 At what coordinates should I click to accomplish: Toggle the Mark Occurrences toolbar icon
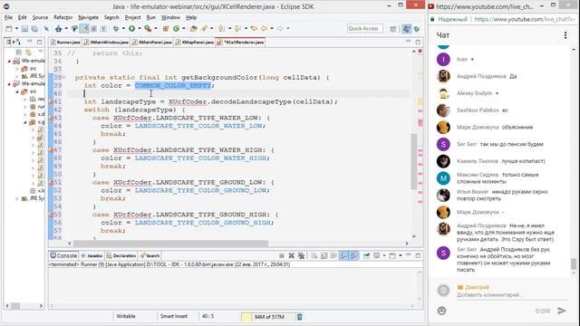84,28
